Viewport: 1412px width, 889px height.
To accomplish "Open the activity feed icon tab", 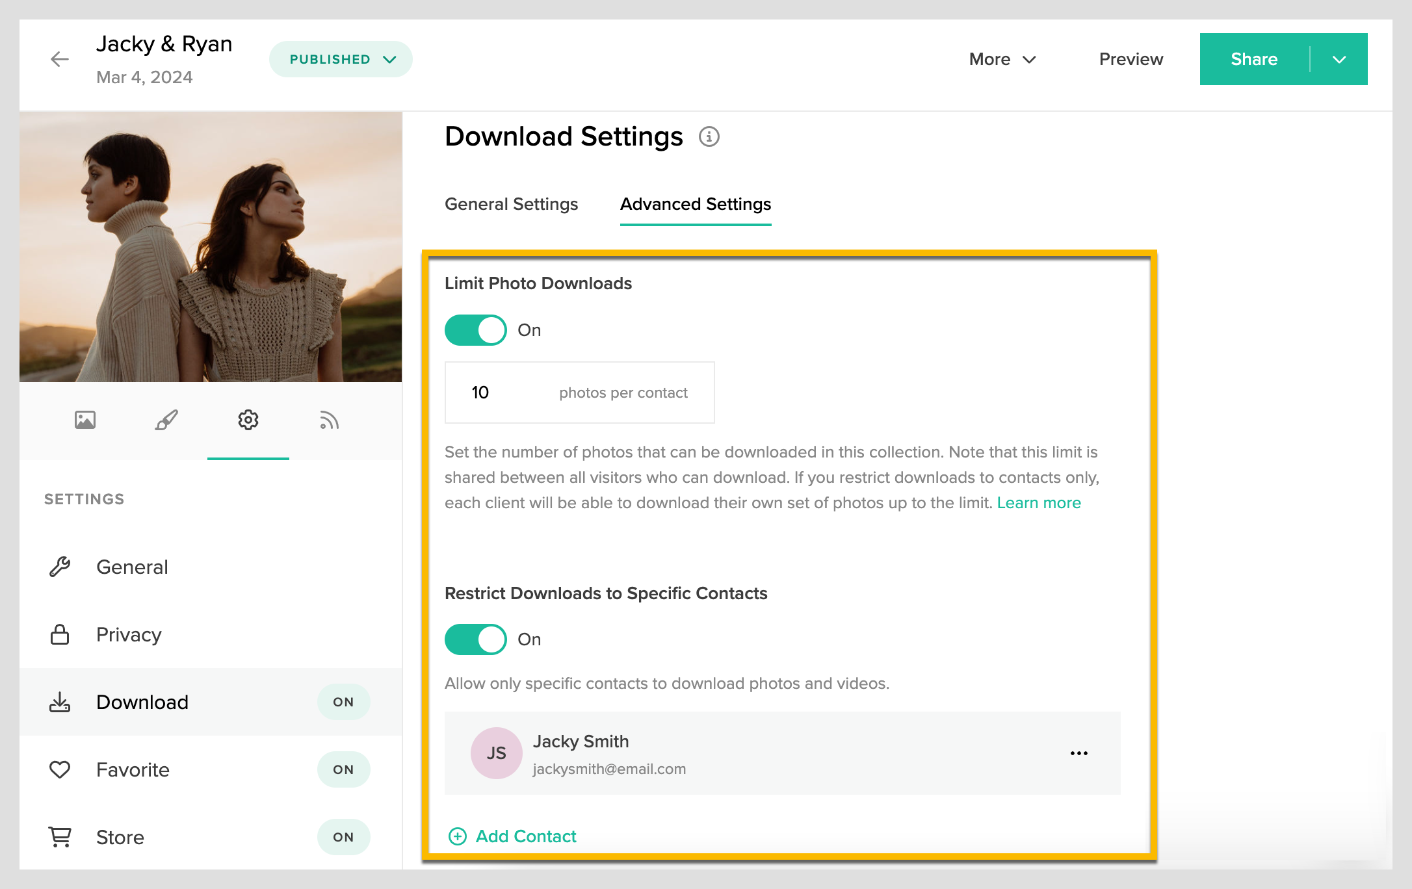I will [x=329, y=420].
